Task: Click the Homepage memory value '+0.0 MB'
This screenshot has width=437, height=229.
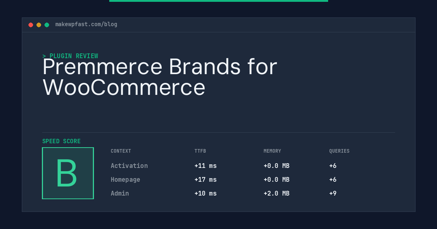Action: [276, 180]
